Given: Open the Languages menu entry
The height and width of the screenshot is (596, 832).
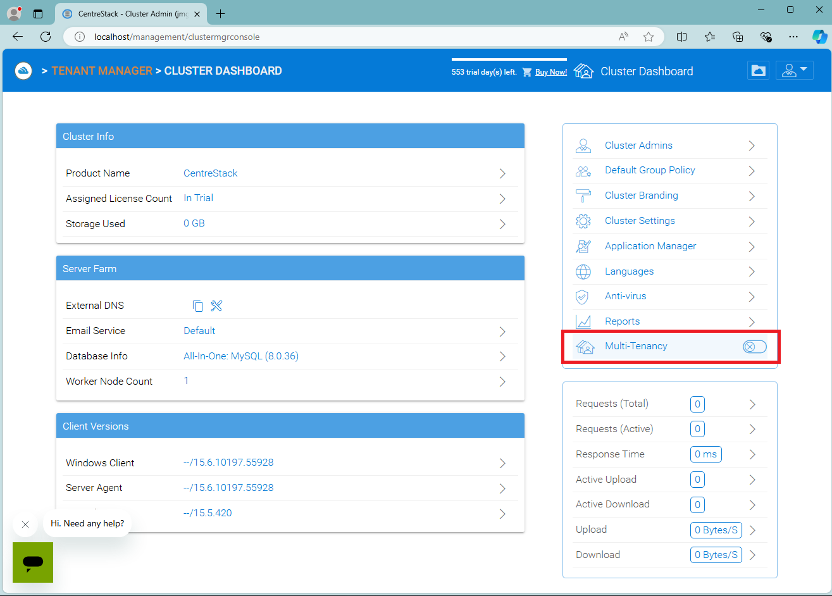Looking at the screenshot, I should [629, 271].
